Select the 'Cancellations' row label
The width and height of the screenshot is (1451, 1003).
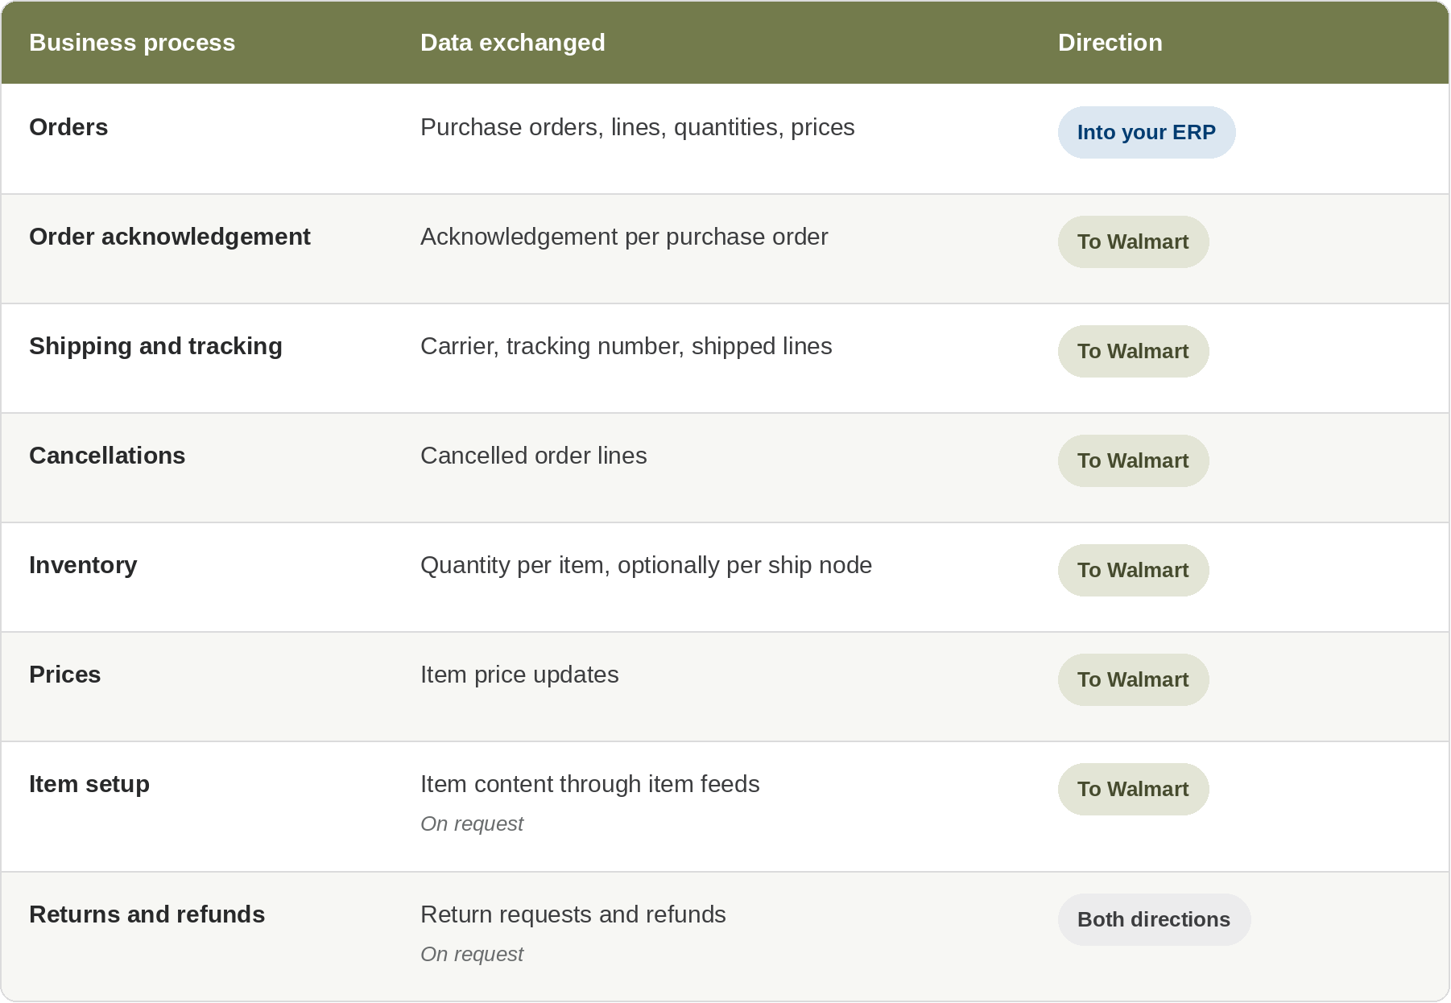coord(107,456)
